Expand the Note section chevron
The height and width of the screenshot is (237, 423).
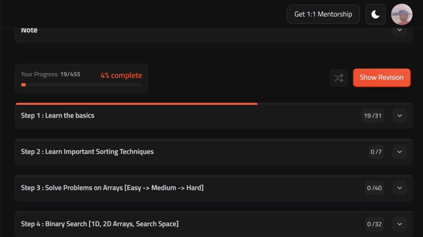[399, 30]
